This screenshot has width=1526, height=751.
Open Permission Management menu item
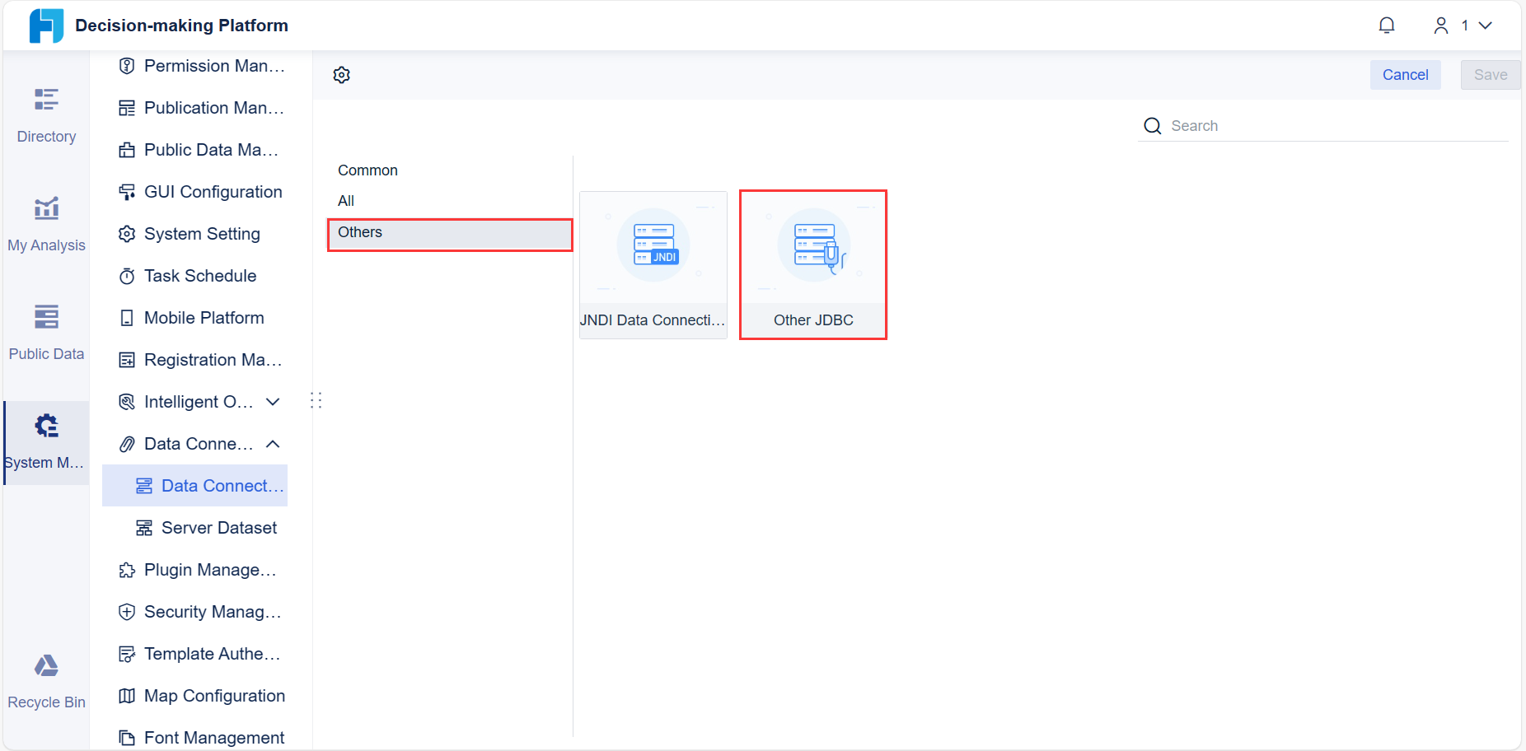pyautogui.click(x=201, y=66)
